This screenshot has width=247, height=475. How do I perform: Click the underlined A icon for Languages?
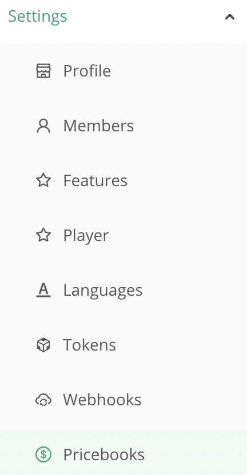[x=43, y=290]
